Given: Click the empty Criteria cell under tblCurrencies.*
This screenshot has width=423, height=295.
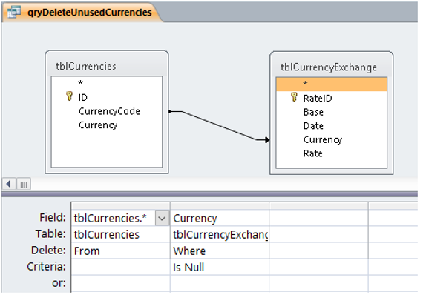Looking at the screenshot, I should pos(120,267).
